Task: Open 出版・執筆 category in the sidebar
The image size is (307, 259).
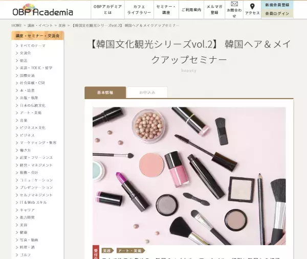Action: coord(29,98)
